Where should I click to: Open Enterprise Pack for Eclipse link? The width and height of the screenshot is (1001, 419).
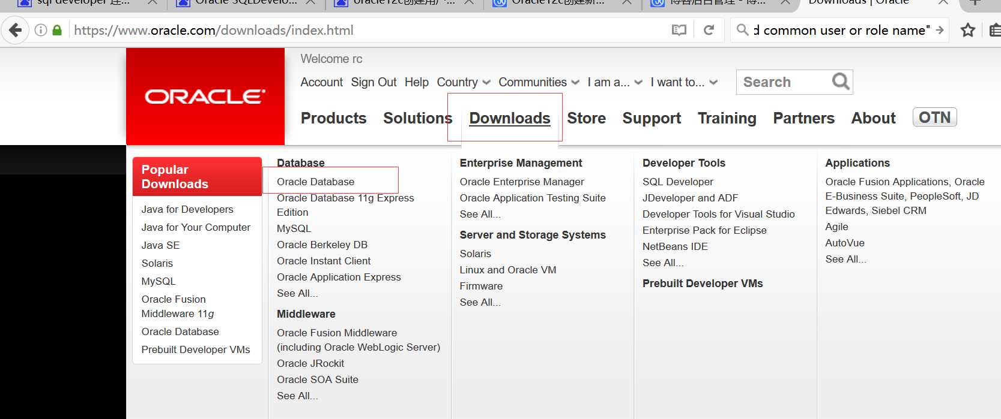click(704, 230)
